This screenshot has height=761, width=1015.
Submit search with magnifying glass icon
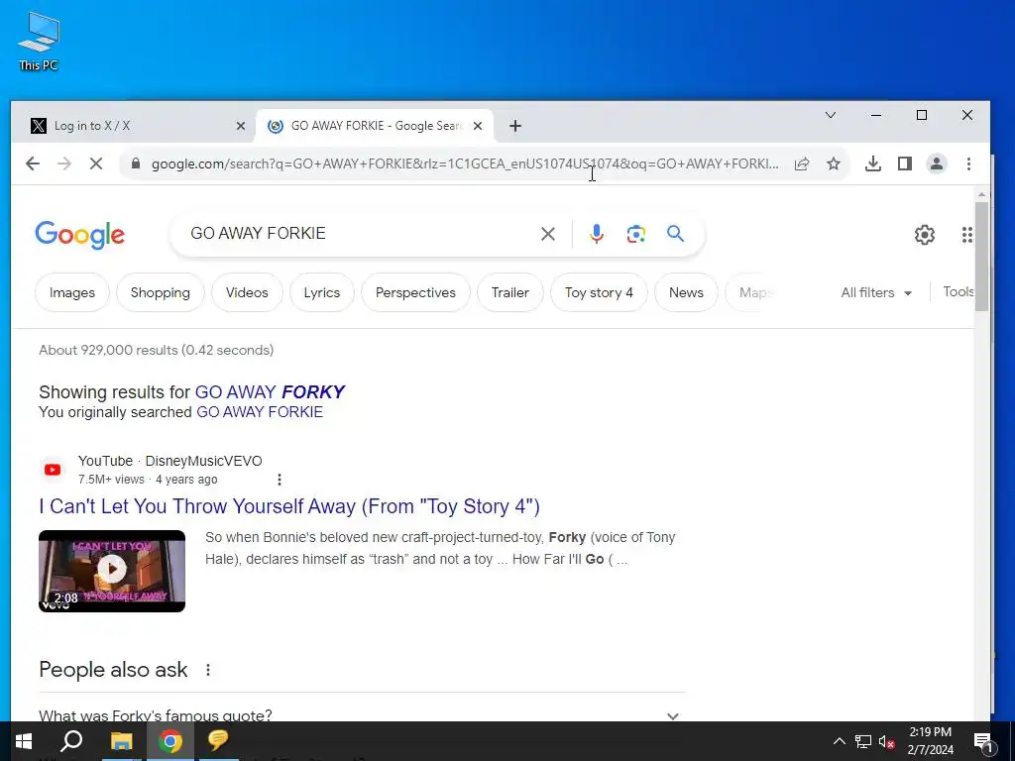[675, 234]
